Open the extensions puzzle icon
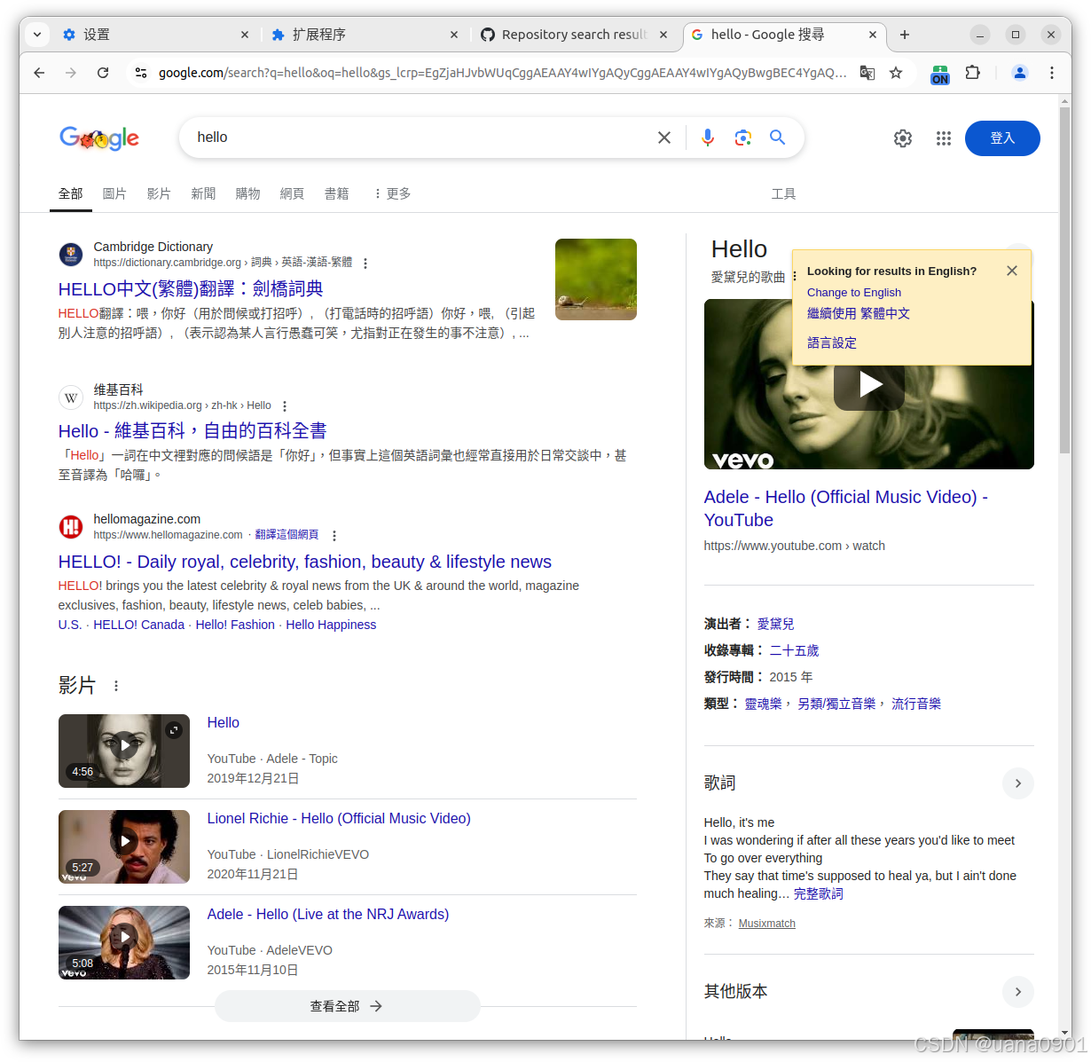Viewport: 1091px width, 1062px height. click(973, 73)
